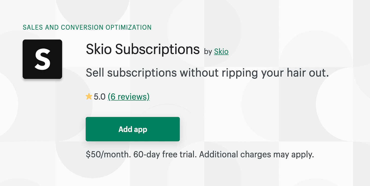Click the 5.0 rating score
This screenshot has width=370, height=186.
pos(100,97)
